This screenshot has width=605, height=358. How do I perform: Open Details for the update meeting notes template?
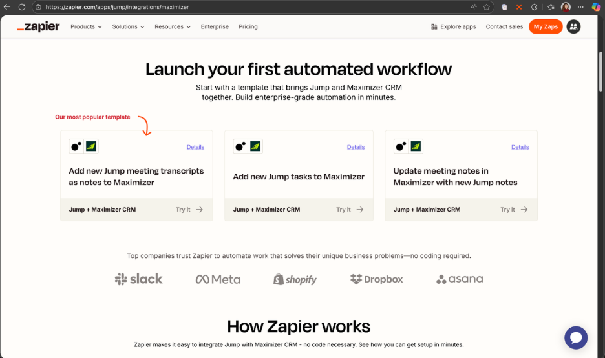click(520, 147)
